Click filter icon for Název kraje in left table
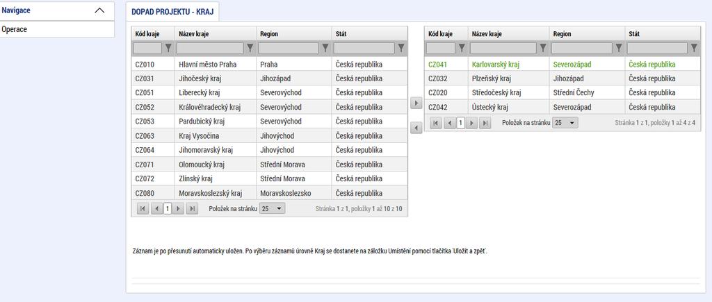The image size is (712, 302). click(250, 48)
